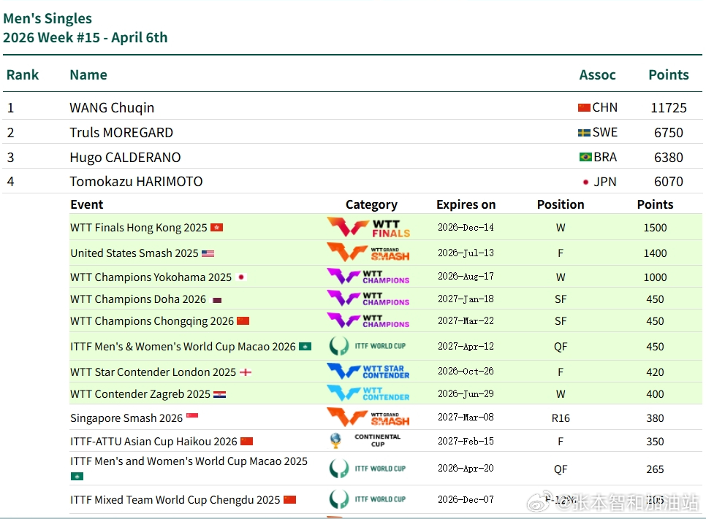Click ITTF World Cup logo in Mixed Team row
The width and height of the screenshot is (706, 519).
pos(368,499)
